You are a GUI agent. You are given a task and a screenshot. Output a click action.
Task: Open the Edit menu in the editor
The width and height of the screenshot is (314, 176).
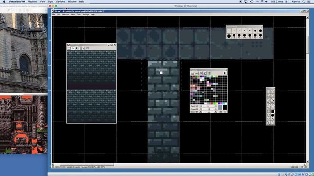58,14
